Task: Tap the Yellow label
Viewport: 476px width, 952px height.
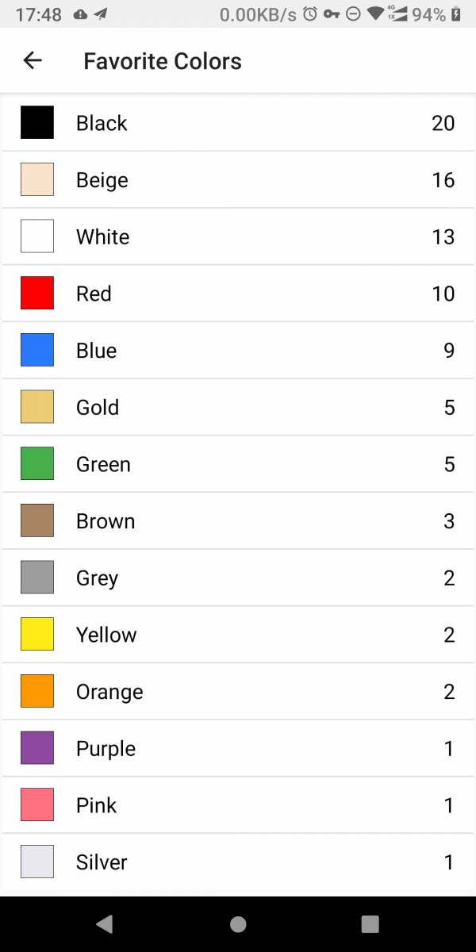Action: tap(106, 635)
